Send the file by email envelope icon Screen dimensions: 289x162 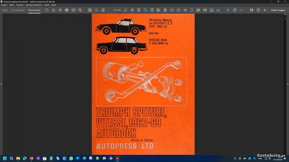(x=73, y=10)
